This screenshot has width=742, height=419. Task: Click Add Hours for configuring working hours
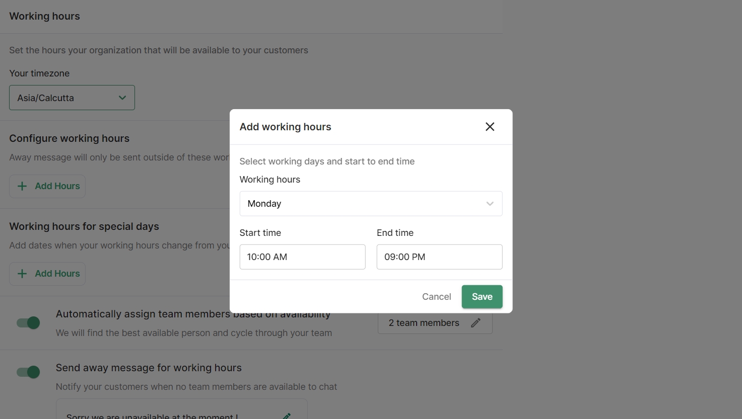tap(57, 186)
